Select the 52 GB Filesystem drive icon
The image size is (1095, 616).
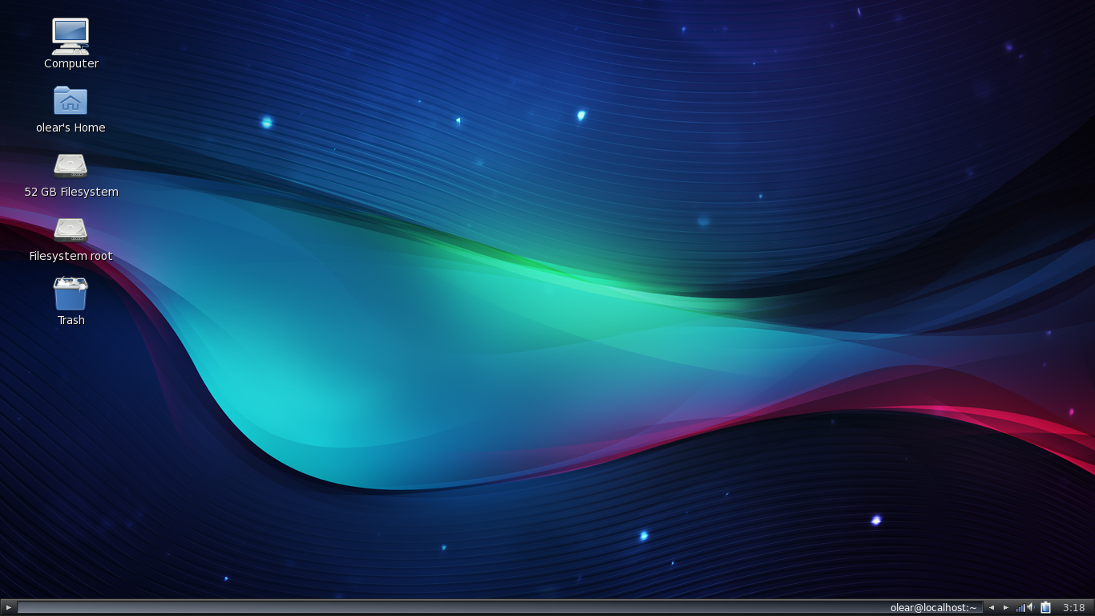(x=71, y=165)
